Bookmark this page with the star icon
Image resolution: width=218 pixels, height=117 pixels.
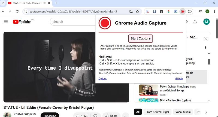138,11
